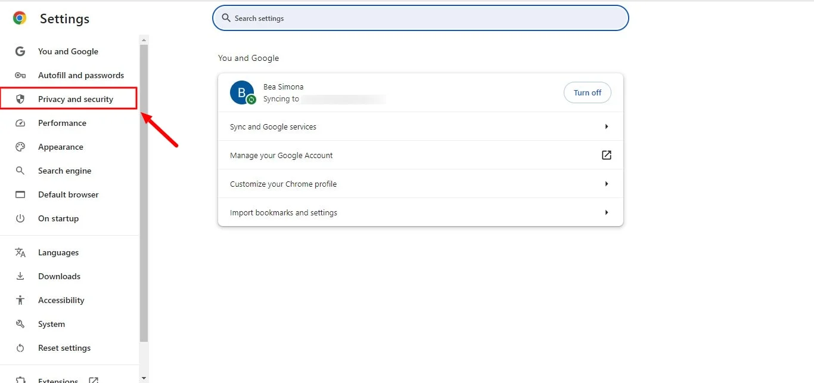Select Search engine in the sidebar

click(65, 171)
